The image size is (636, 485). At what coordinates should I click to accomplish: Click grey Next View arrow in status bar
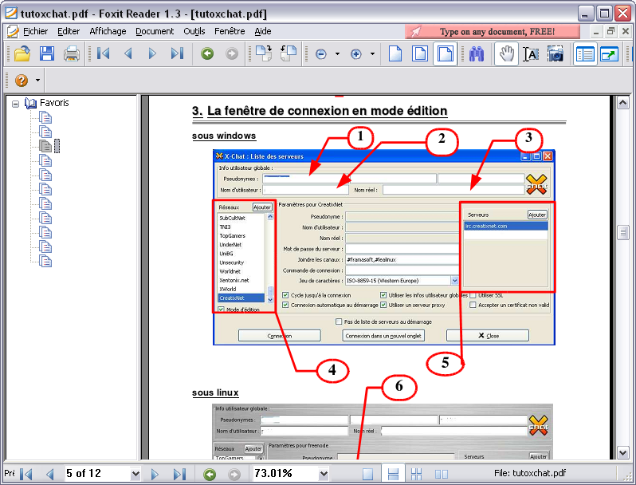pyautogui.click(x=234, y=474)
